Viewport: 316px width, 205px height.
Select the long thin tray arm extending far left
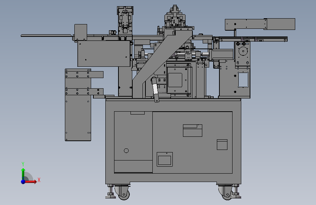pyautogui.click(x=46, y=36)
